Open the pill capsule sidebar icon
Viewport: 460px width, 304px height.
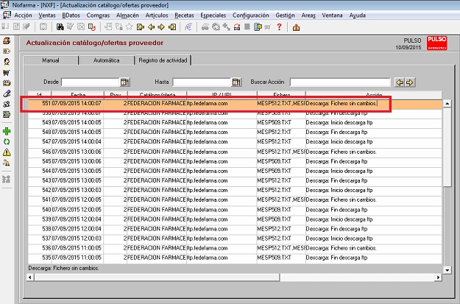coord(7,93)
